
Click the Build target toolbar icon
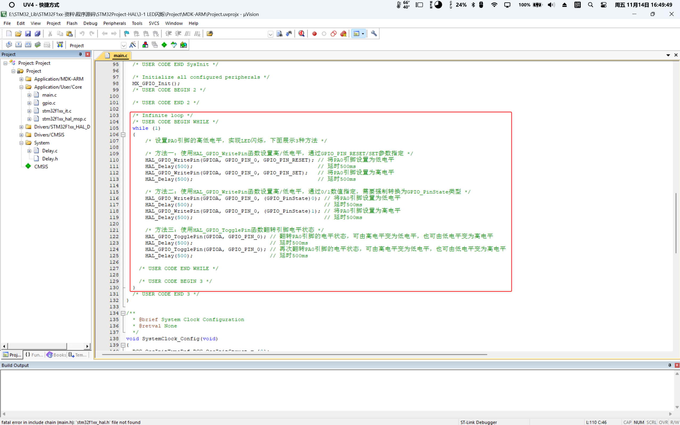[x=18, y=45]
